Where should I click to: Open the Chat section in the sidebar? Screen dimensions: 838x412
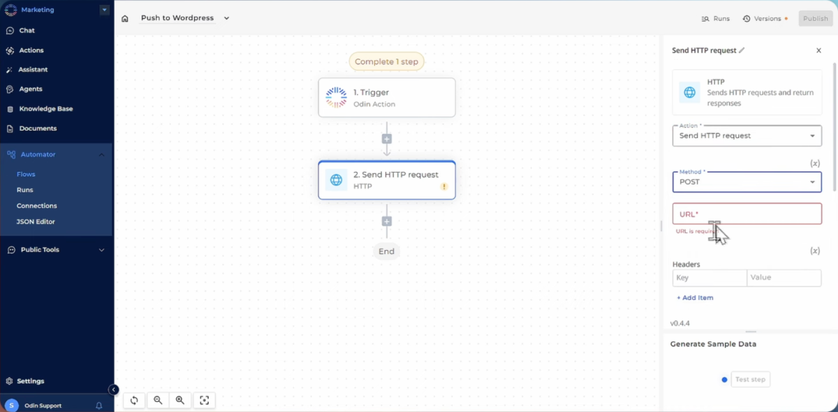click(25, 30)
